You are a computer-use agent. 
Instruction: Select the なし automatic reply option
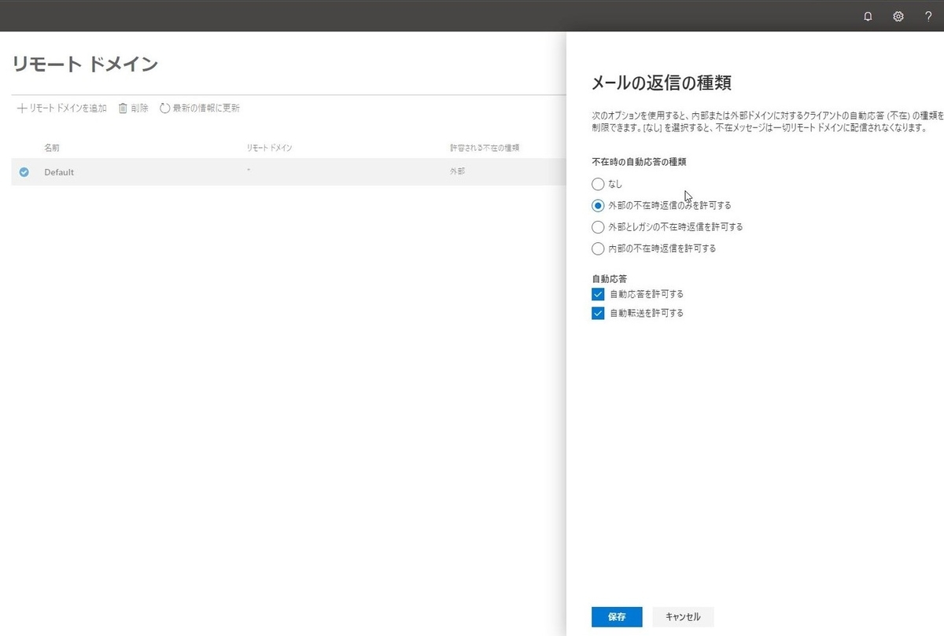click(598, 184)
